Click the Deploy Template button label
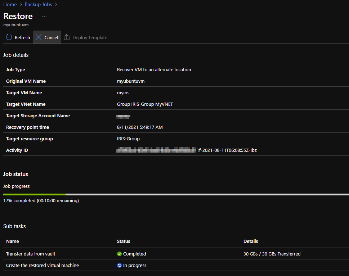Viewport: 349px width, 276px height. [x=90, y=37]
